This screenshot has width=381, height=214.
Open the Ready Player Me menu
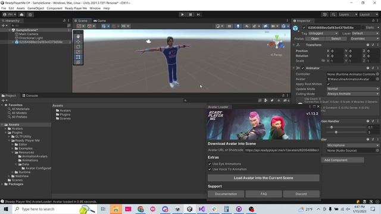(x=76, y=8)
